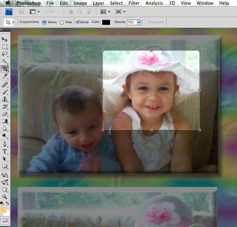Select the Healing Brush tool

tap(4, 85)
